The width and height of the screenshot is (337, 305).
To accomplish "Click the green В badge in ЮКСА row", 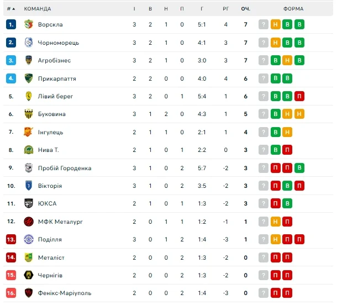I will (x=287, y=203).
